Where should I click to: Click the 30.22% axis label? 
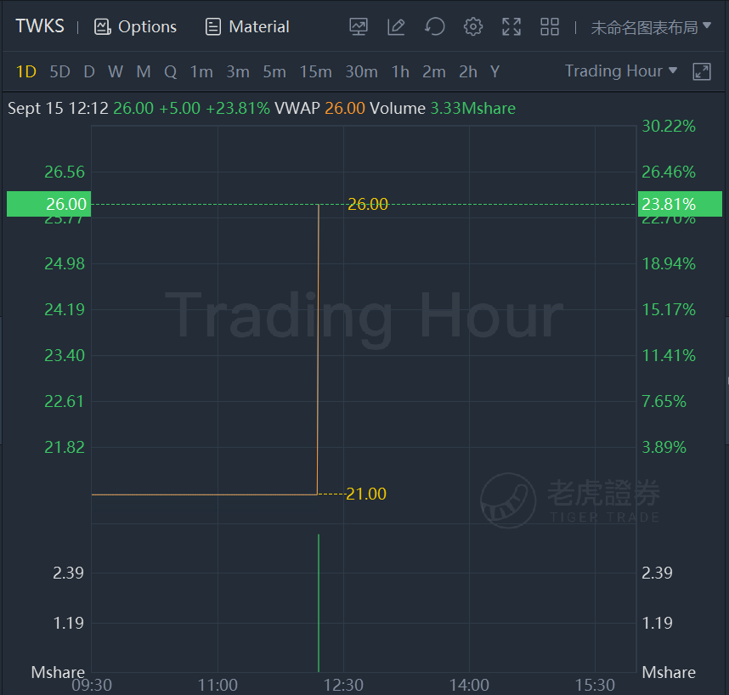point(669,127)
